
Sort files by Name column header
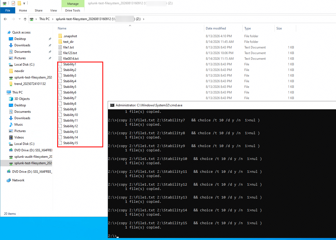(x=62, y=28)
